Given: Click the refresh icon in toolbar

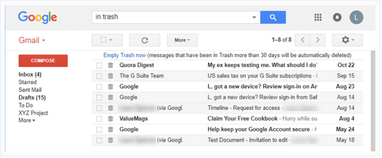Looking at the screenshot, I should click(145, 40).
